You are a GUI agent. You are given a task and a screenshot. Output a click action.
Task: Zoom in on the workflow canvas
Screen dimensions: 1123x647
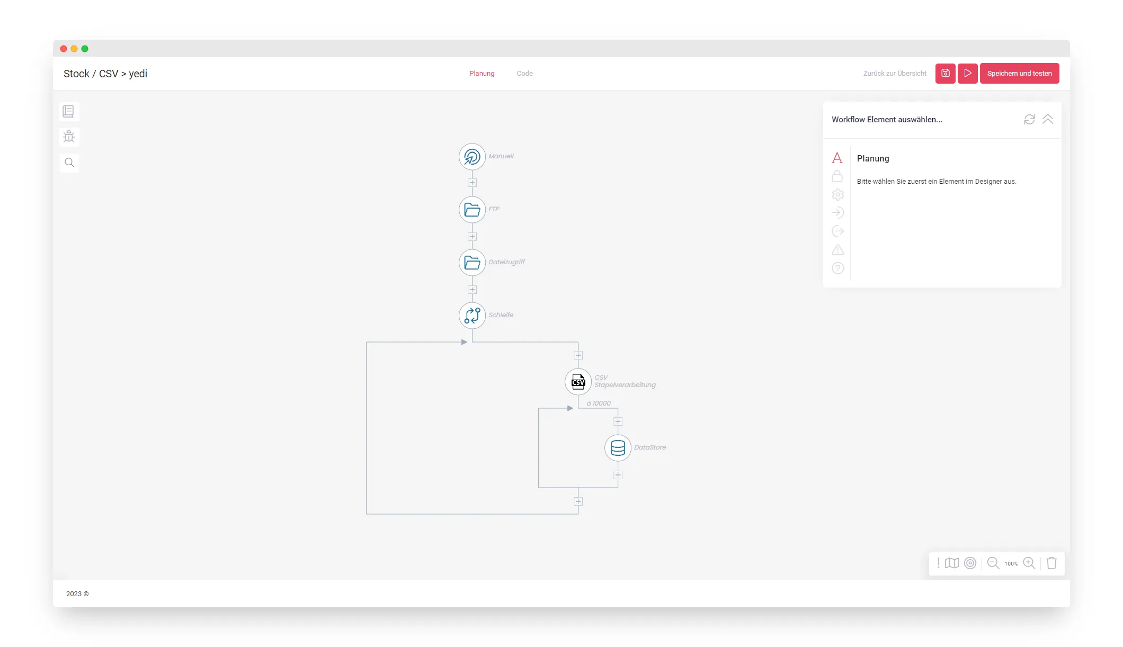1029,563
